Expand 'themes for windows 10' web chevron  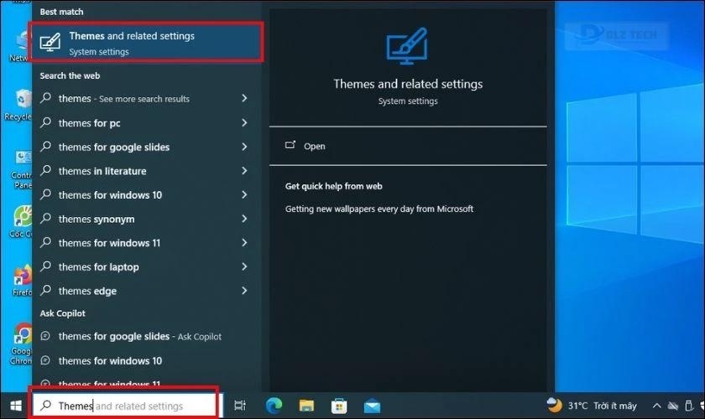pyautogui.click(x=244, y=195)
